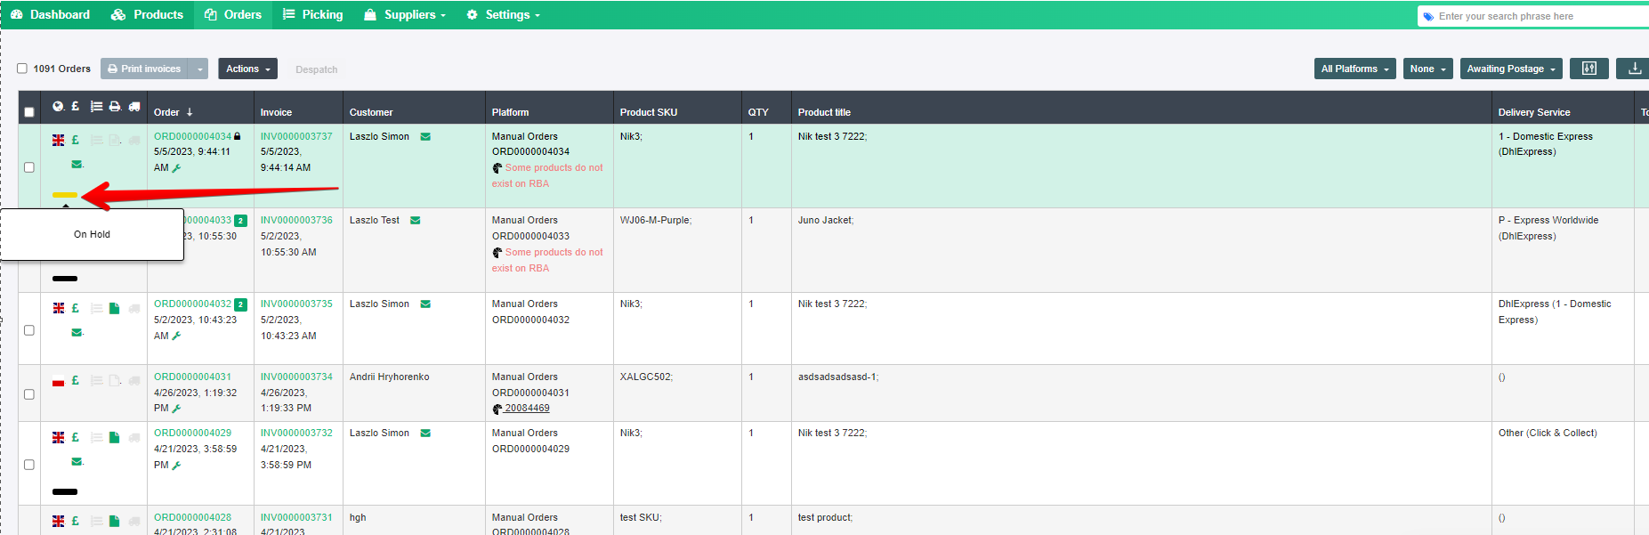The height and width of the screenshot is (535, 1649).
Task: Focus the search phrase input field
Action: click(x=1540, y=16)
